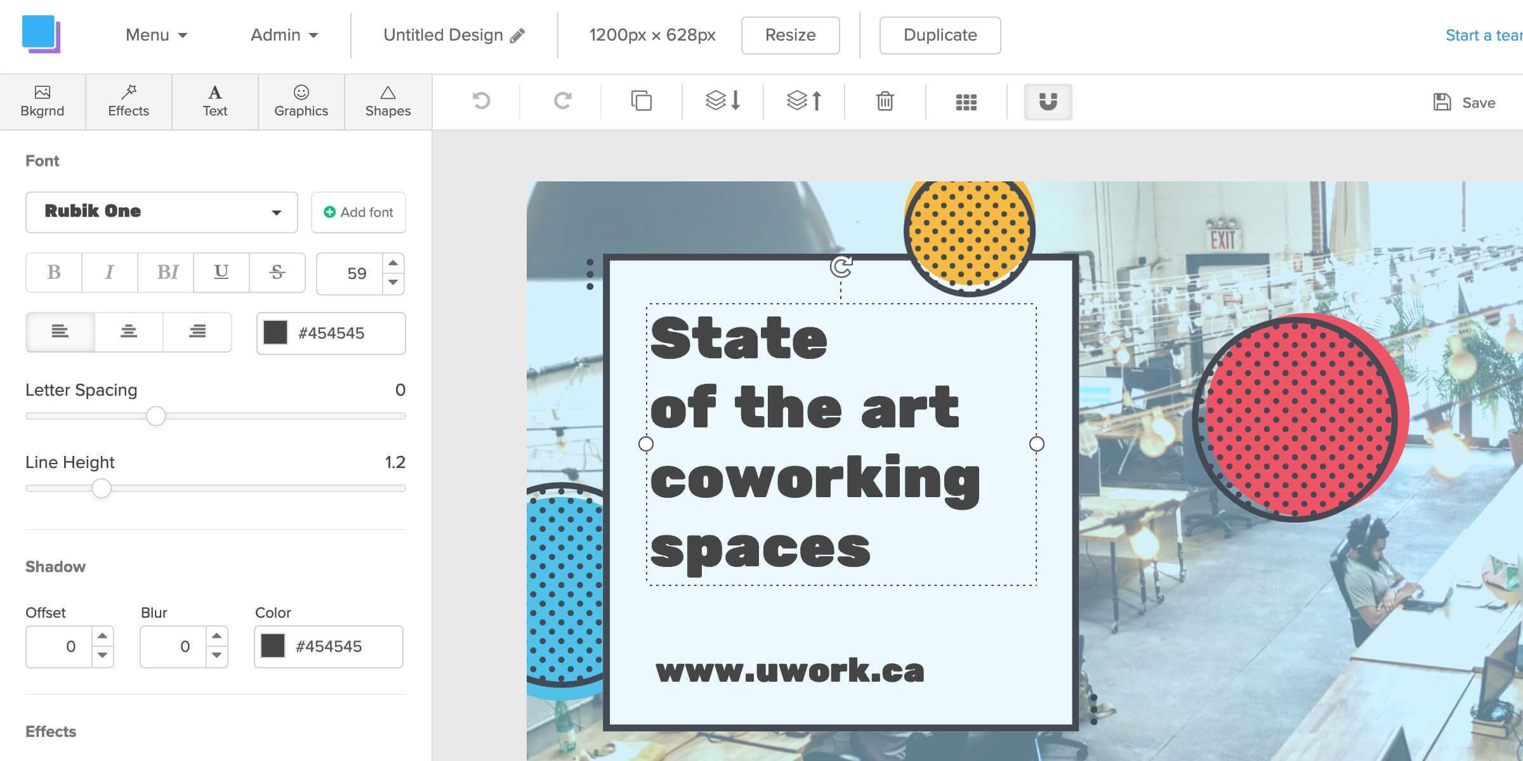Click the Undo icon in toolbar

point(481,101)
